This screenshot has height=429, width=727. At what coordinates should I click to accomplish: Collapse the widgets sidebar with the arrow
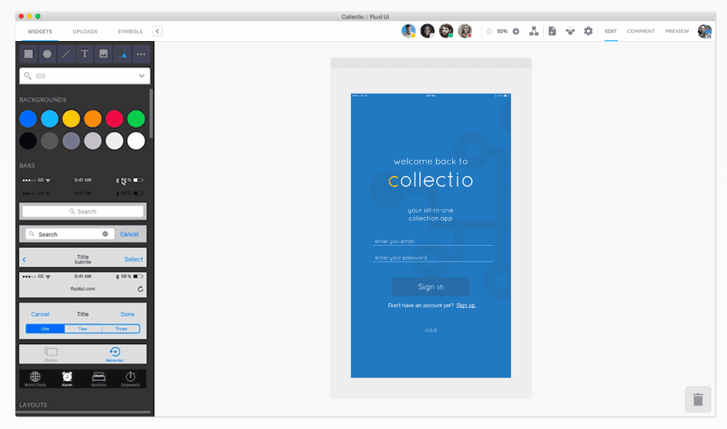[156, 31]
